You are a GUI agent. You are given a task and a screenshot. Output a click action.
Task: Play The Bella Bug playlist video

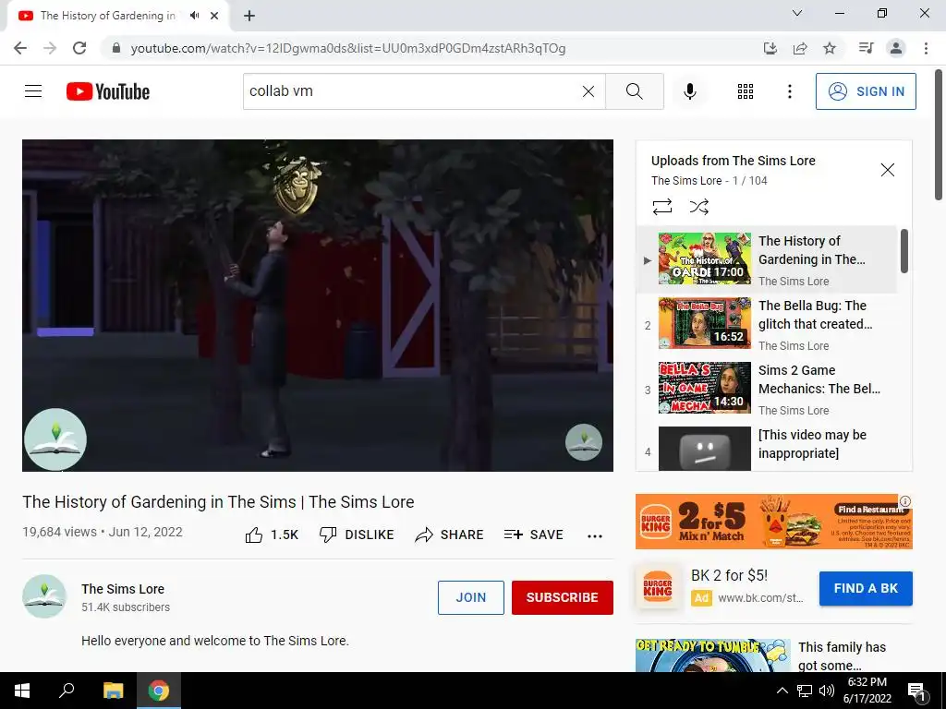coord(767,326)
